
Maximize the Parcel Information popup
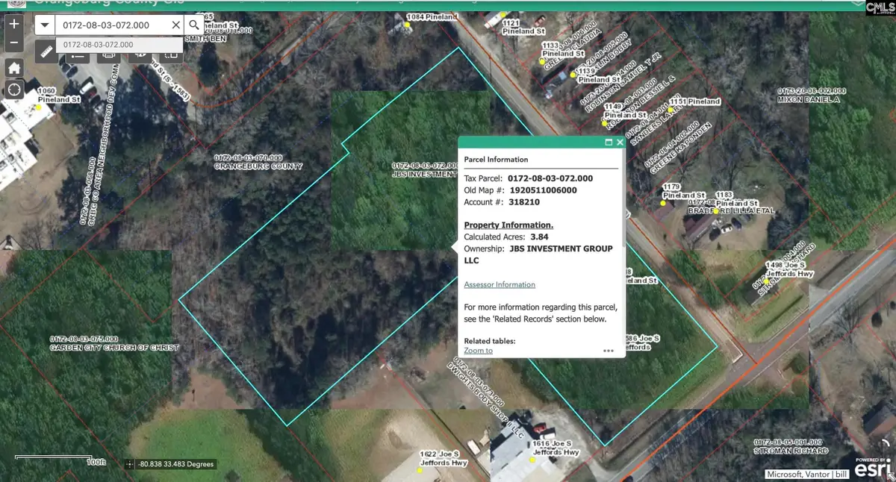click(x=609, y=143)
